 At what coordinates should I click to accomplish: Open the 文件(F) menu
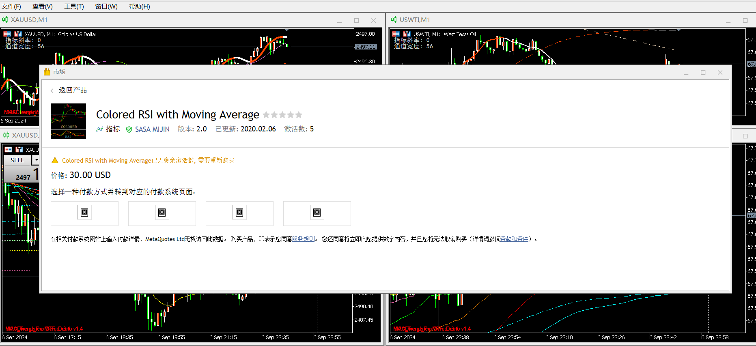click(11, 6)
